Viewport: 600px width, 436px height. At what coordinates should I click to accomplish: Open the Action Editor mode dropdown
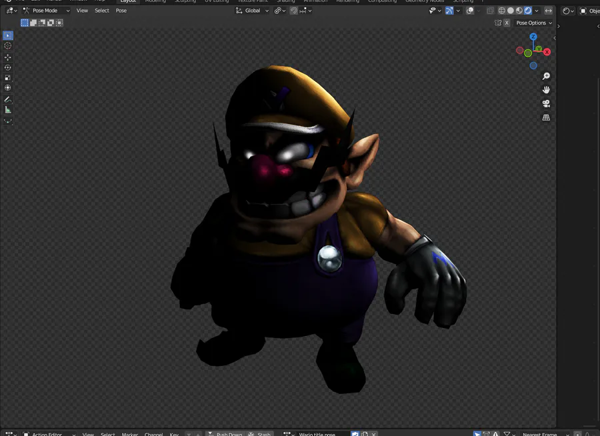point(49,434)
